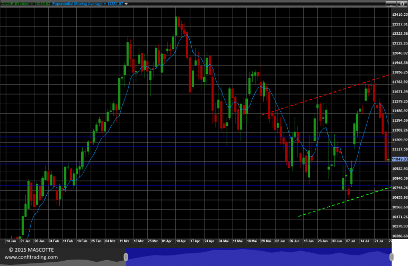Click the 14 Jan date label
This screenshot has width=408, height=266.
click(x=11, y=241)
